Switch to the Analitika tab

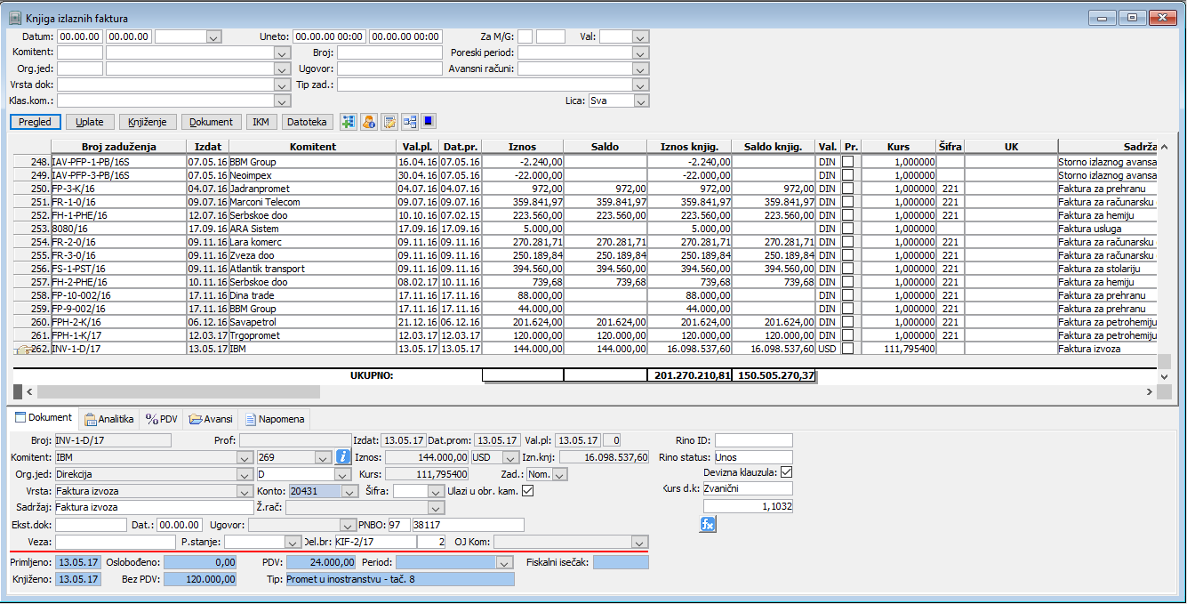point(108,418)
